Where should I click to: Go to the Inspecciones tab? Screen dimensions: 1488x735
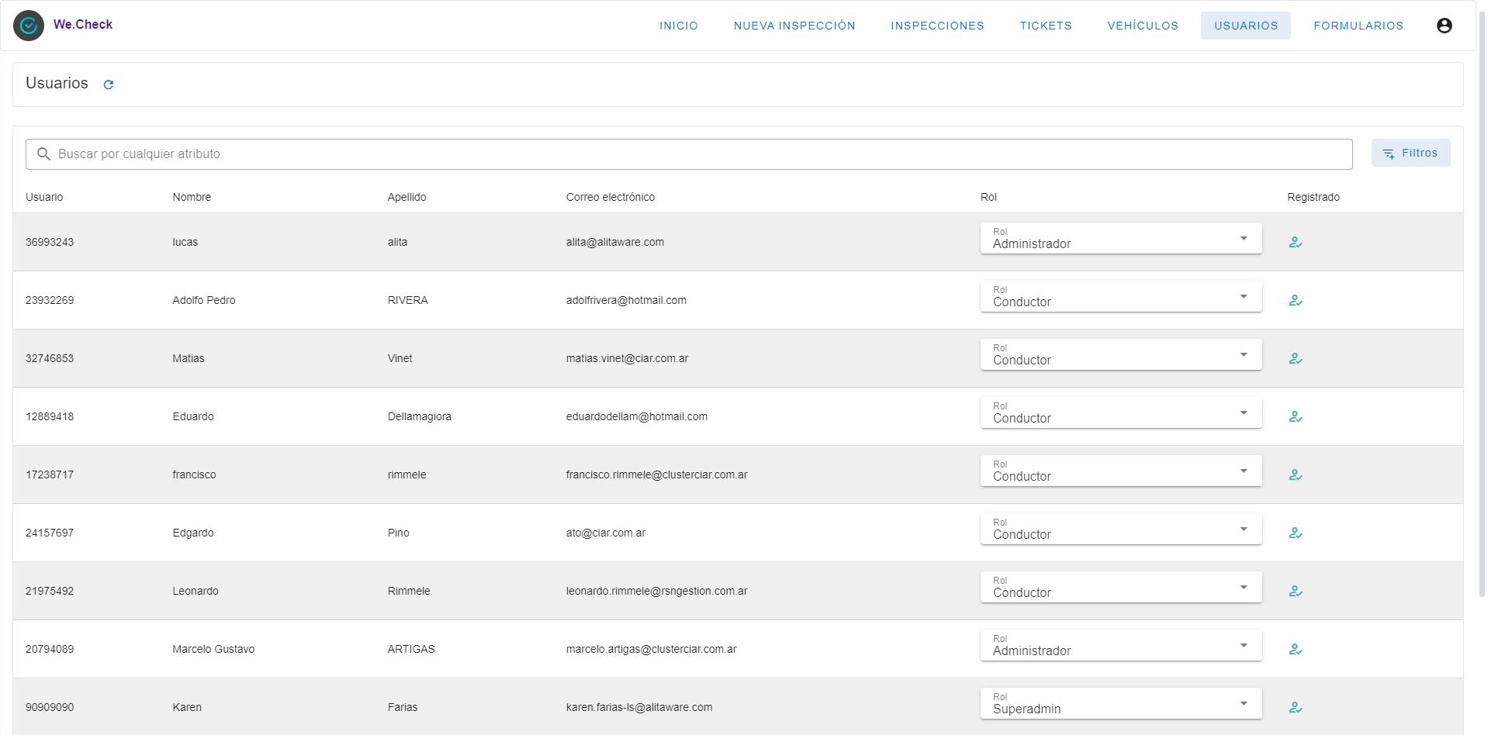tap(937, 26)
